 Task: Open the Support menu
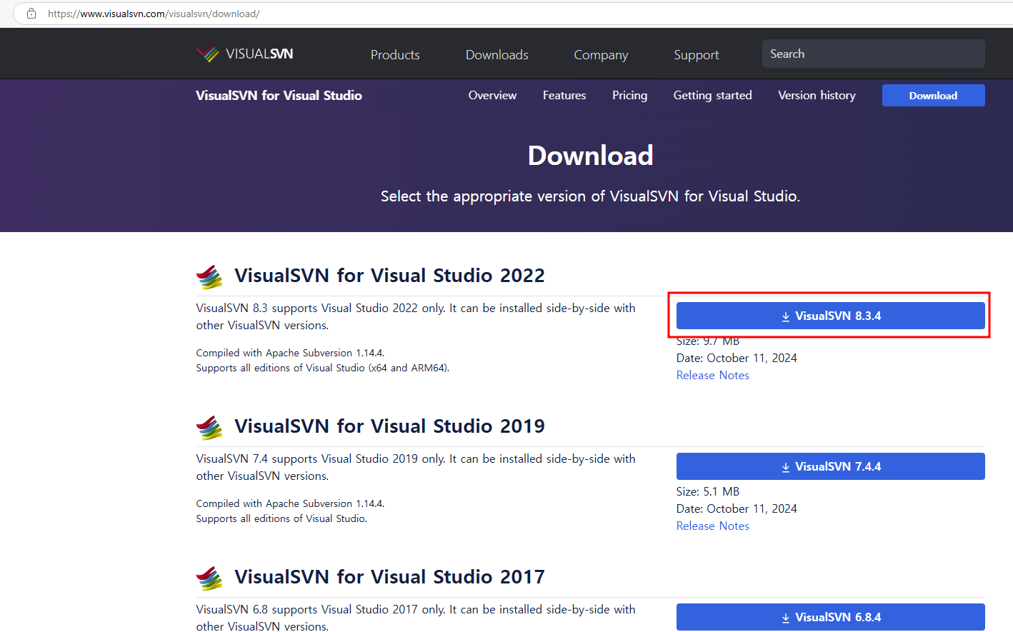tap(697, 55)
